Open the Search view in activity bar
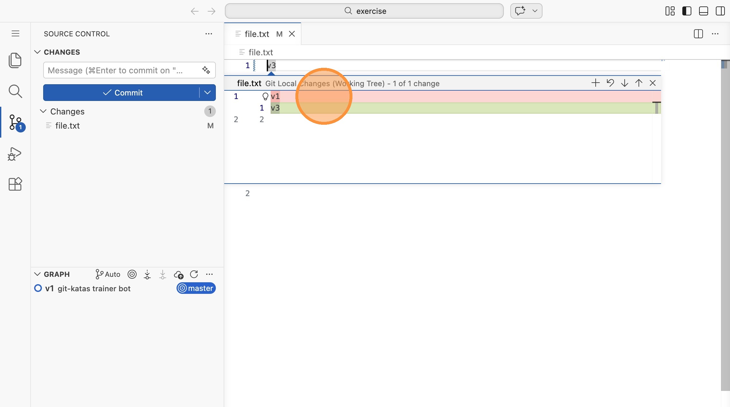The height and width of the screenshot is (407, 730). 15,91
